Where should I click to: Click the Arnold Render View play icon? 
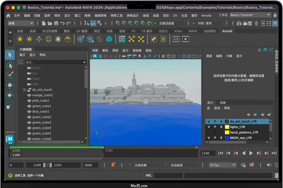pos(186,39)
